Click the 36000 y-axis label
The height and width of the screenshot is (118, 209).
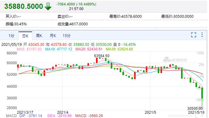click(x=12, y=98)
